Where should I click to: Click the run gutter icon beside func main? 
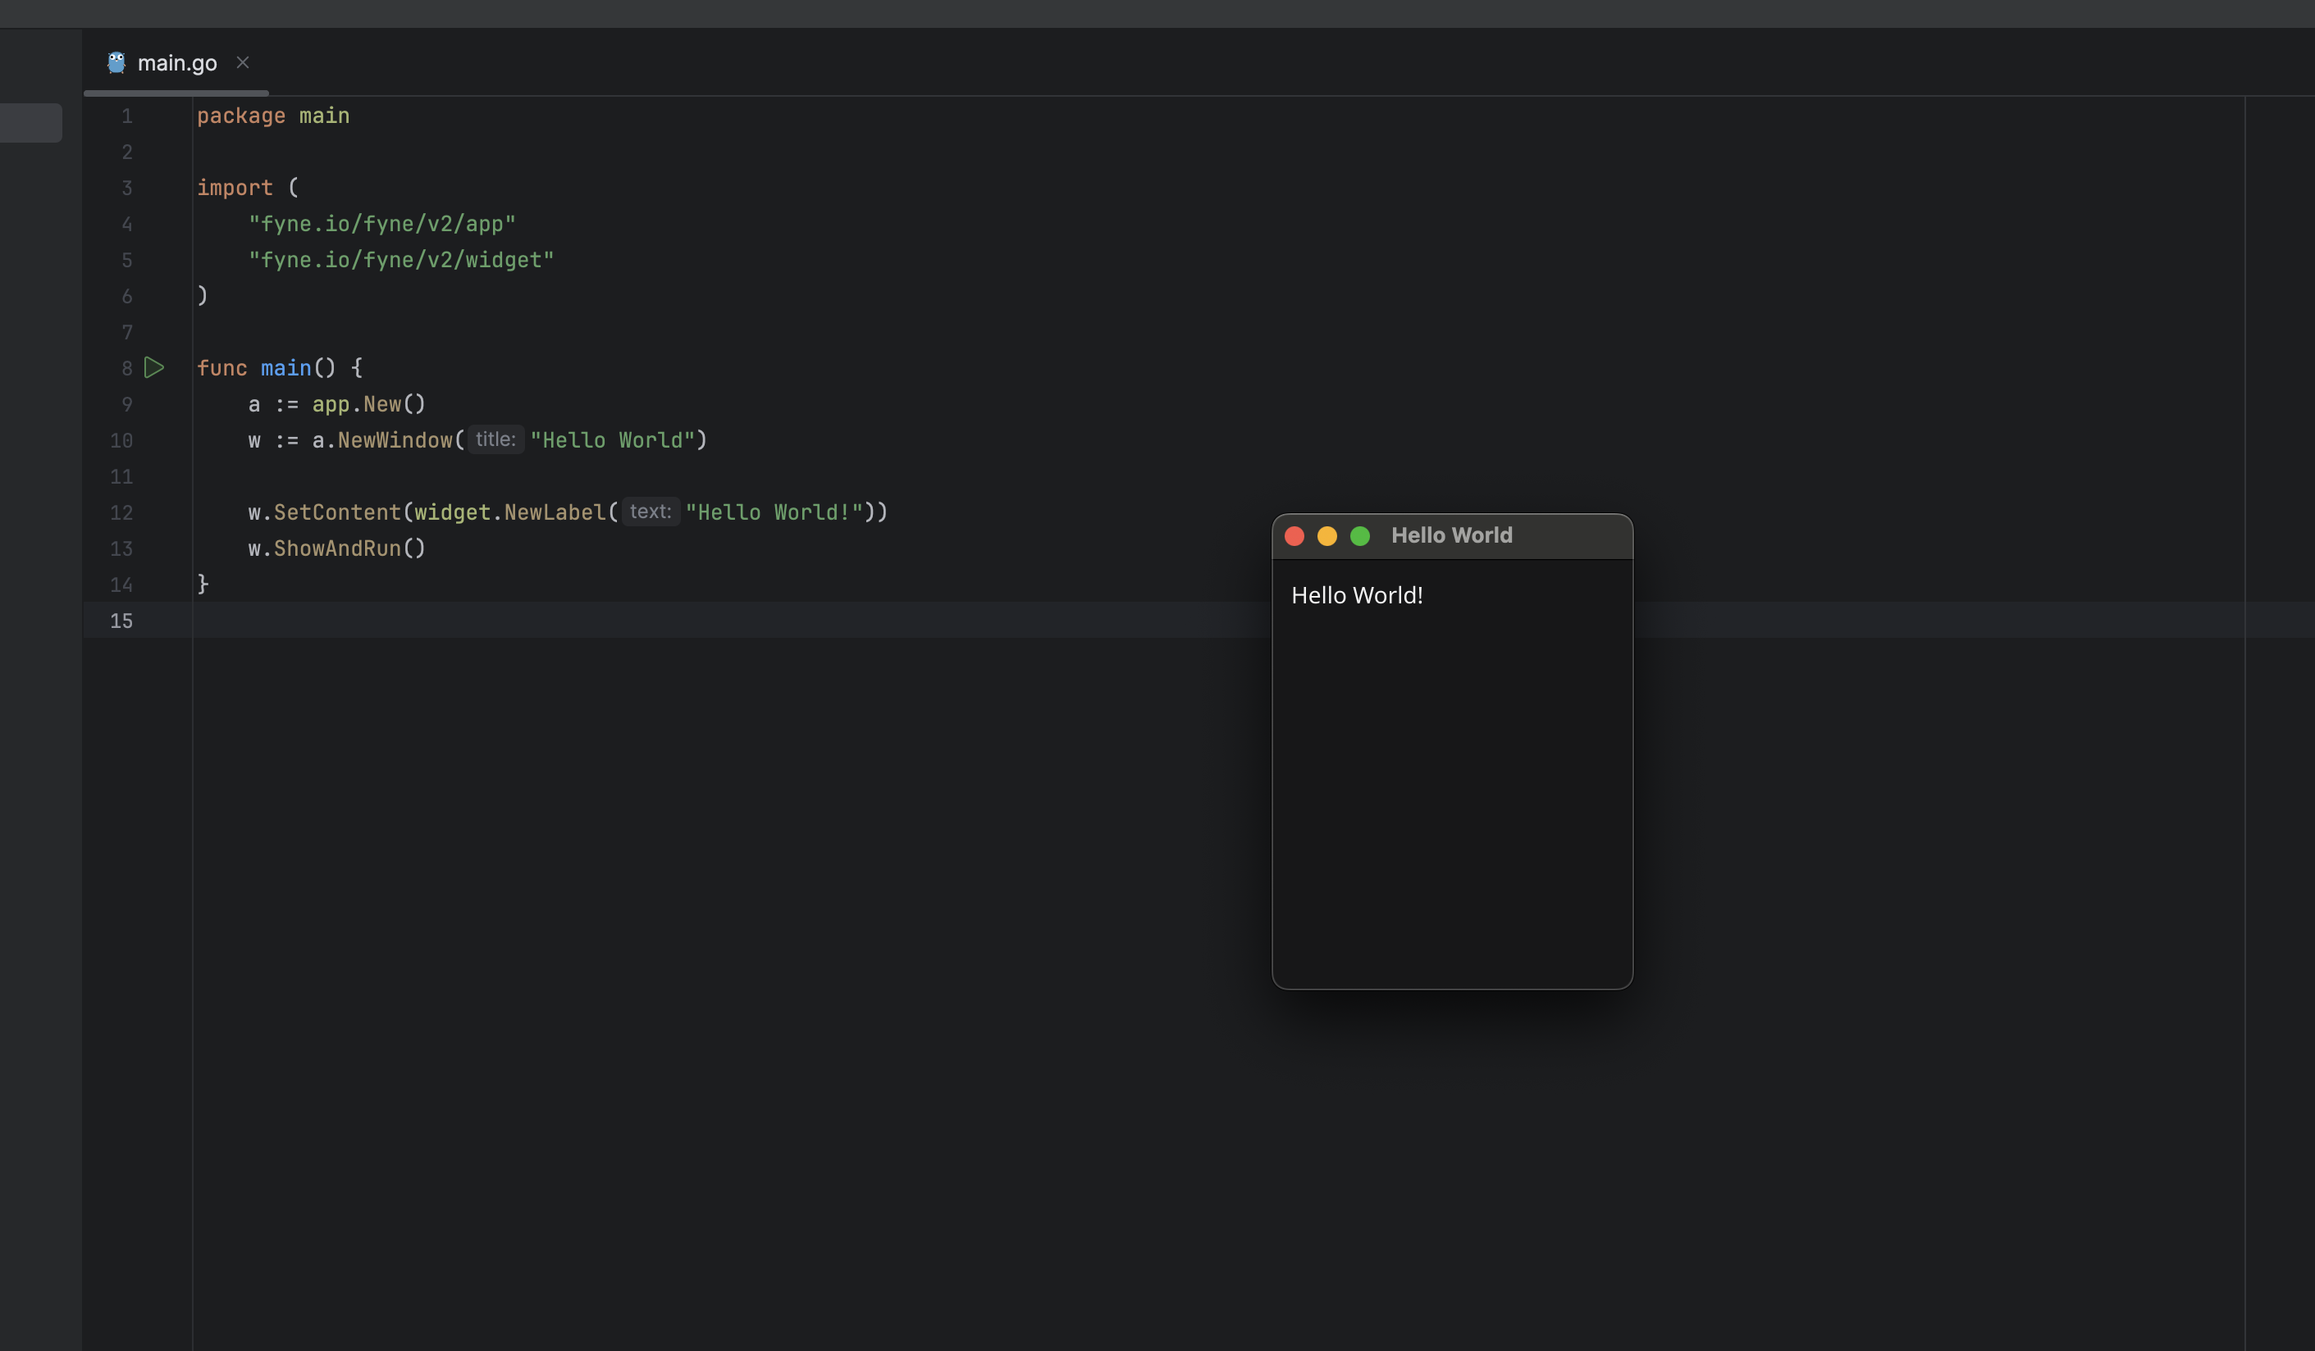coord(154,368)
